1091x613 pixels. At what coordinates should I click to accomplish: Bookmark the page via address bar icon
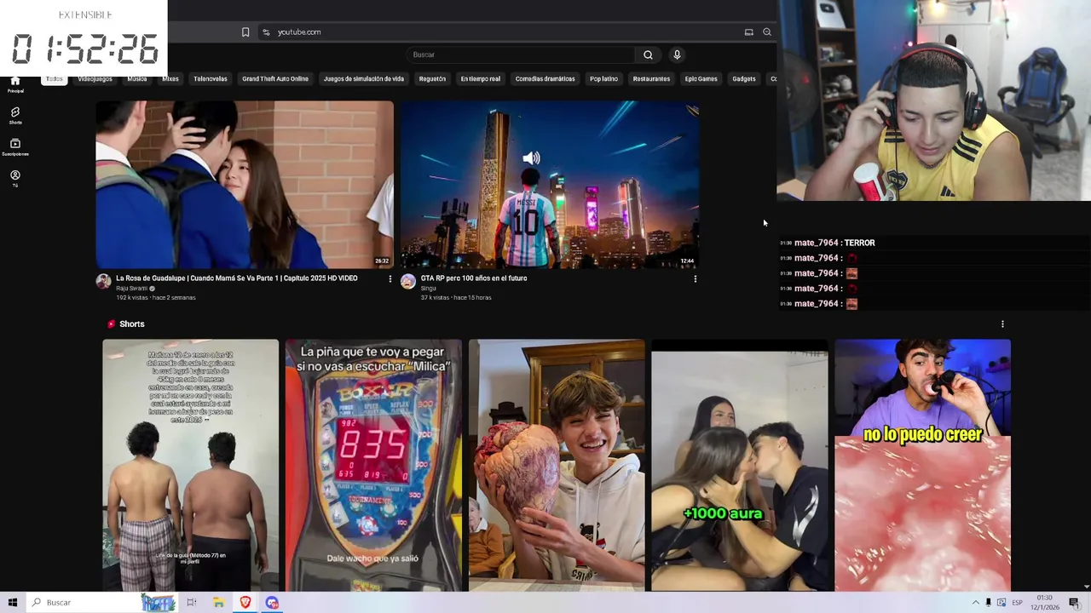coord(245,32)
